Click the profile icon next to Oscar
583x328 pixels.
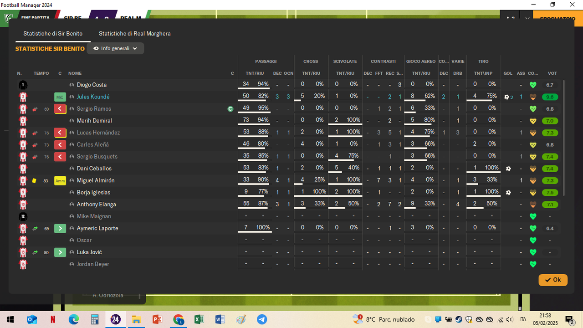[72, 240]
